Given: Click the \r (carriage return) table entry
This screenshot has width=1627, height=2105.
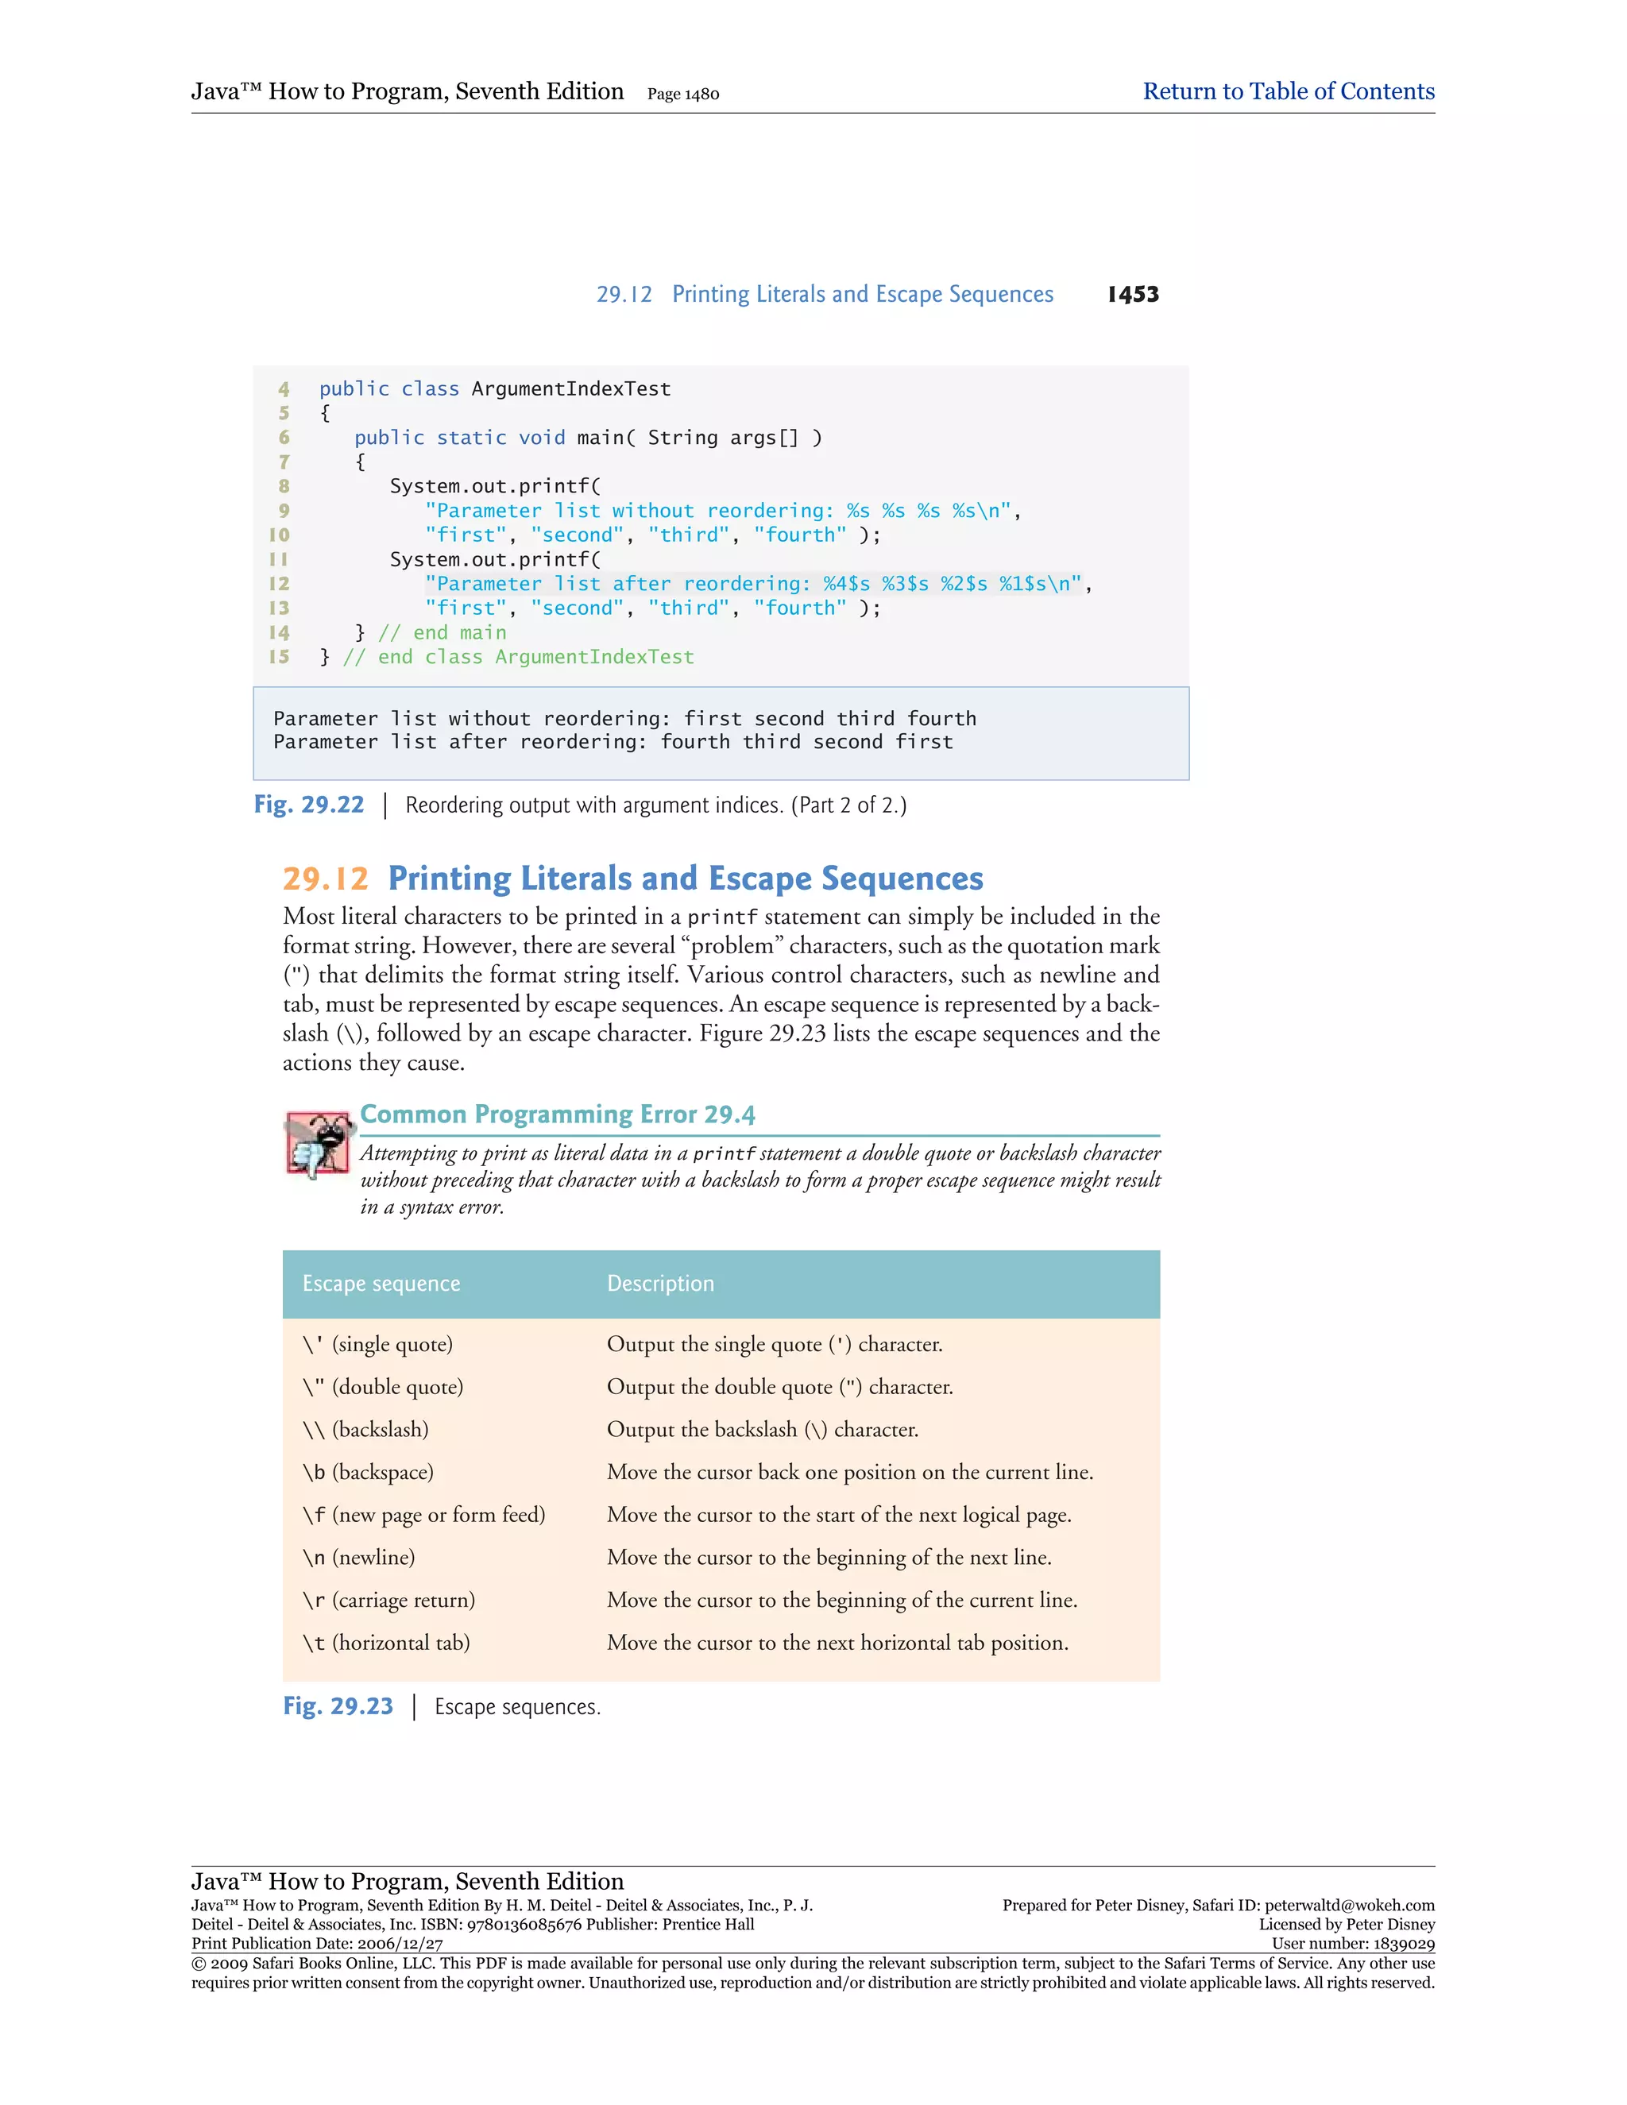Looking at the screenshot, I should tap(388, 1600).
